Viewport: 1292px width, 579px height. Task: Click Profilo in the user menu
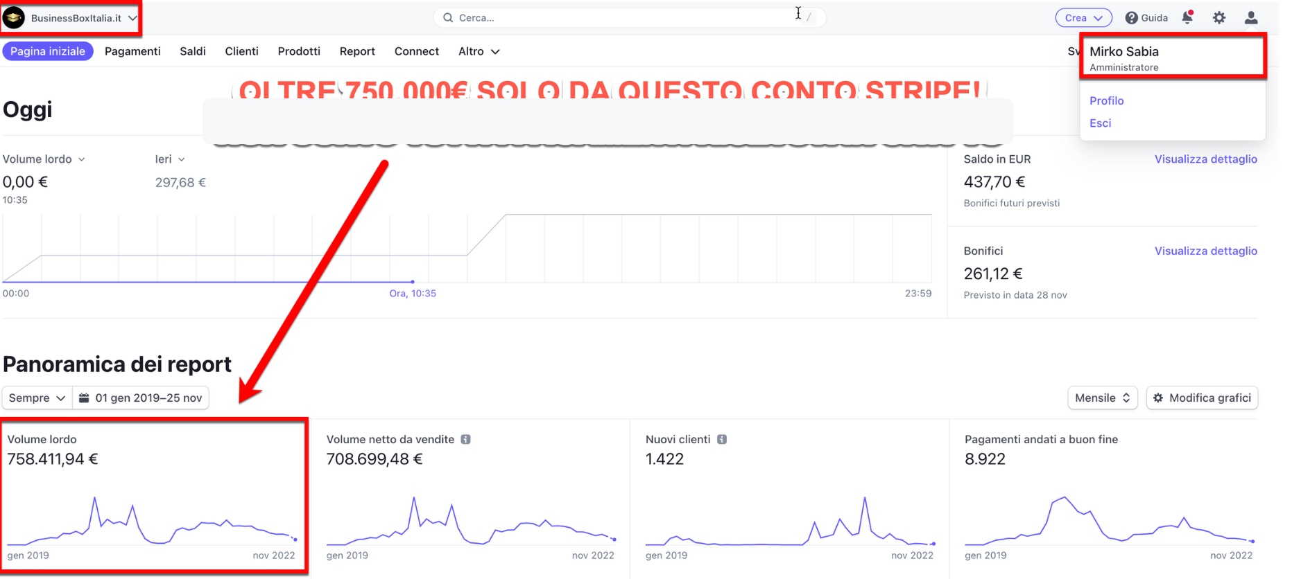(x=1106, y=100)
